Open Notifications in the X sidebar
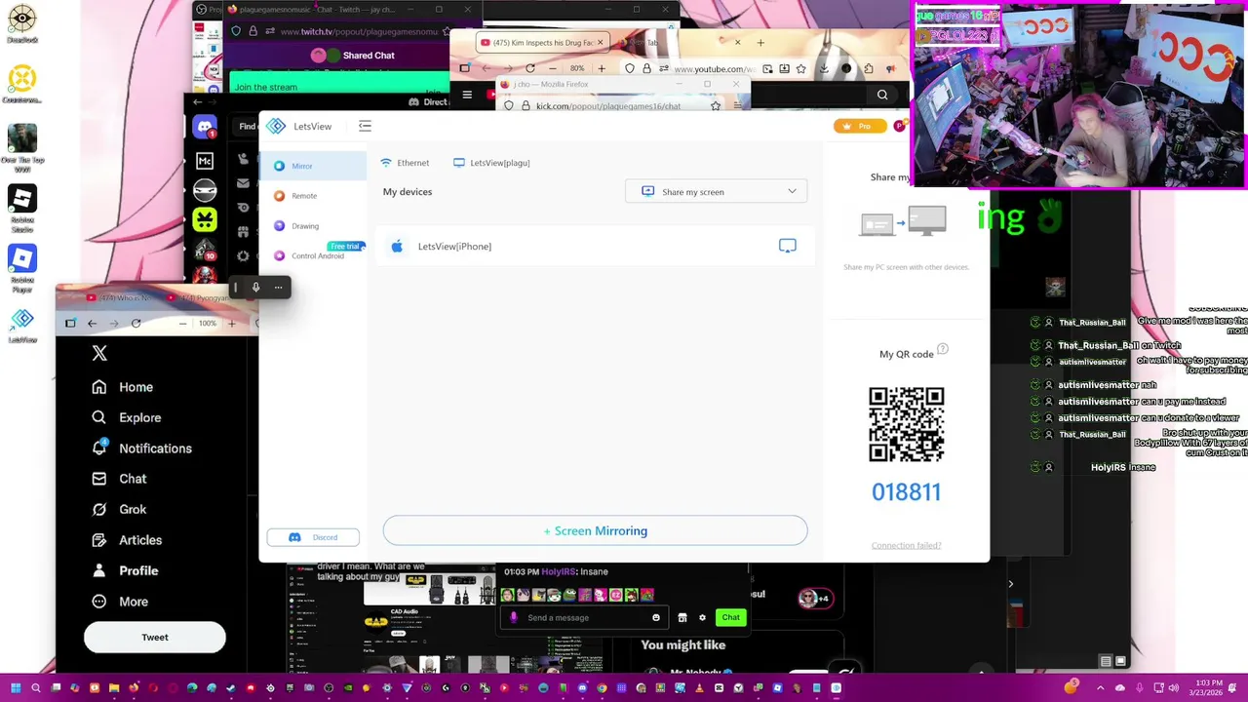Screen dimensions: 1248x702 coord(141,448)
